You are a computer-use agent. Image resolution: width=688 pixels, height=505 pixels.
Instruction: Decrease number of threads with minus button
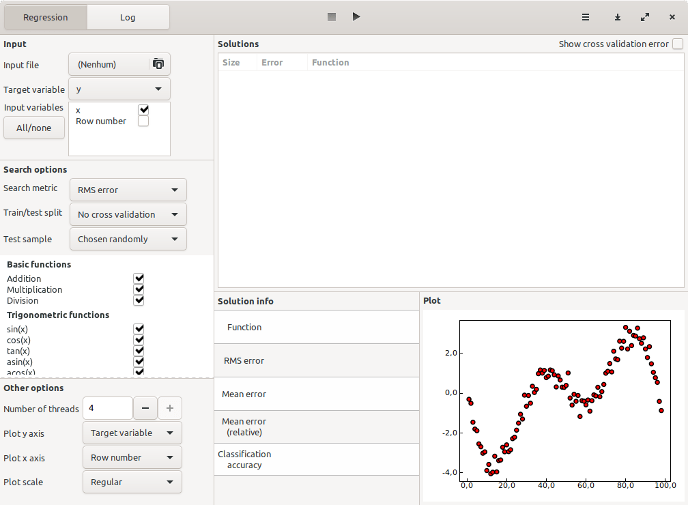tap(145, 408)
